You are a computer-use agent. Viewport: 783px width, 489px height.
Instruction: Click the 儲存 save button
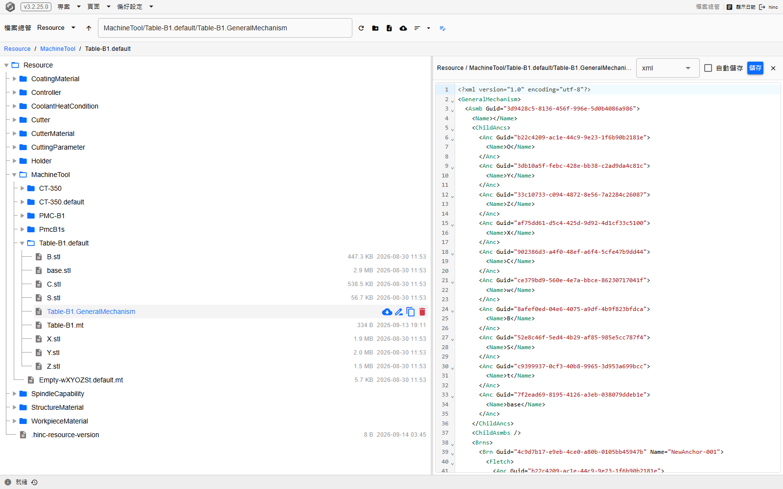(x=755, y=68)
